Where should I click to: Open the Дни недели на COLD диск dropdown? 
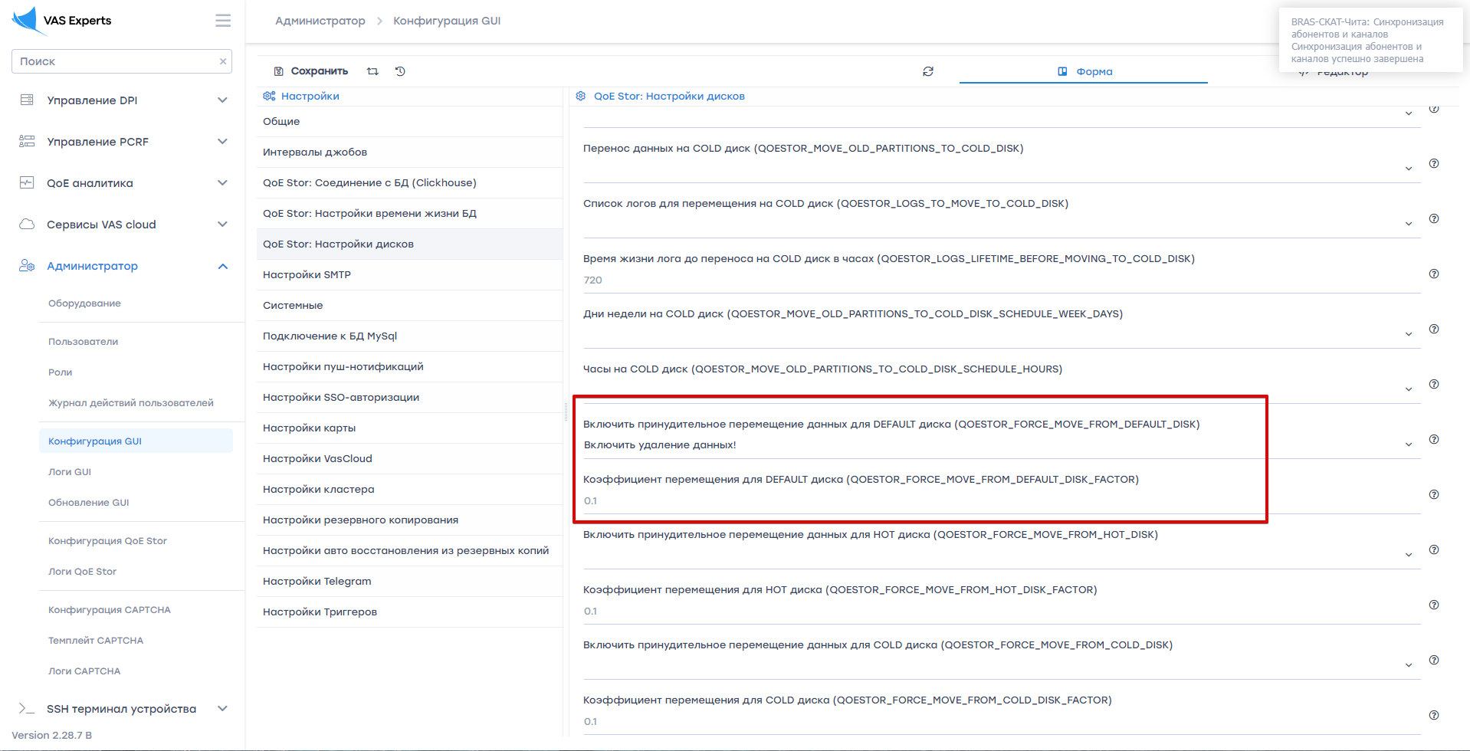[1408, 334]
